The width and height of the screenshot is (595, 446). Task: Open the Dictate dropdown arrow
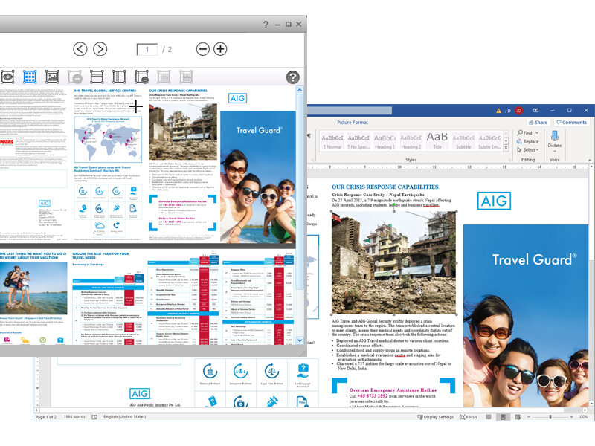[554, 151]
